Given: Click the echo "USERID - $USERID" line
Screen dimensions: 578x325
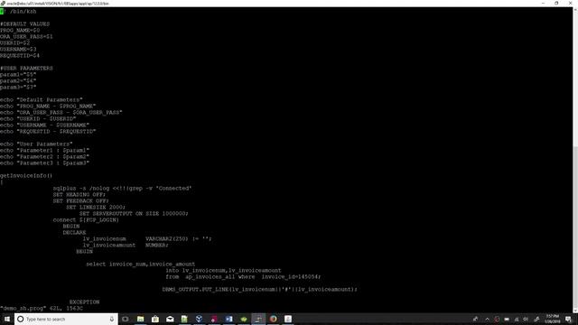Looking at the screenshot, I should point(38,118).
